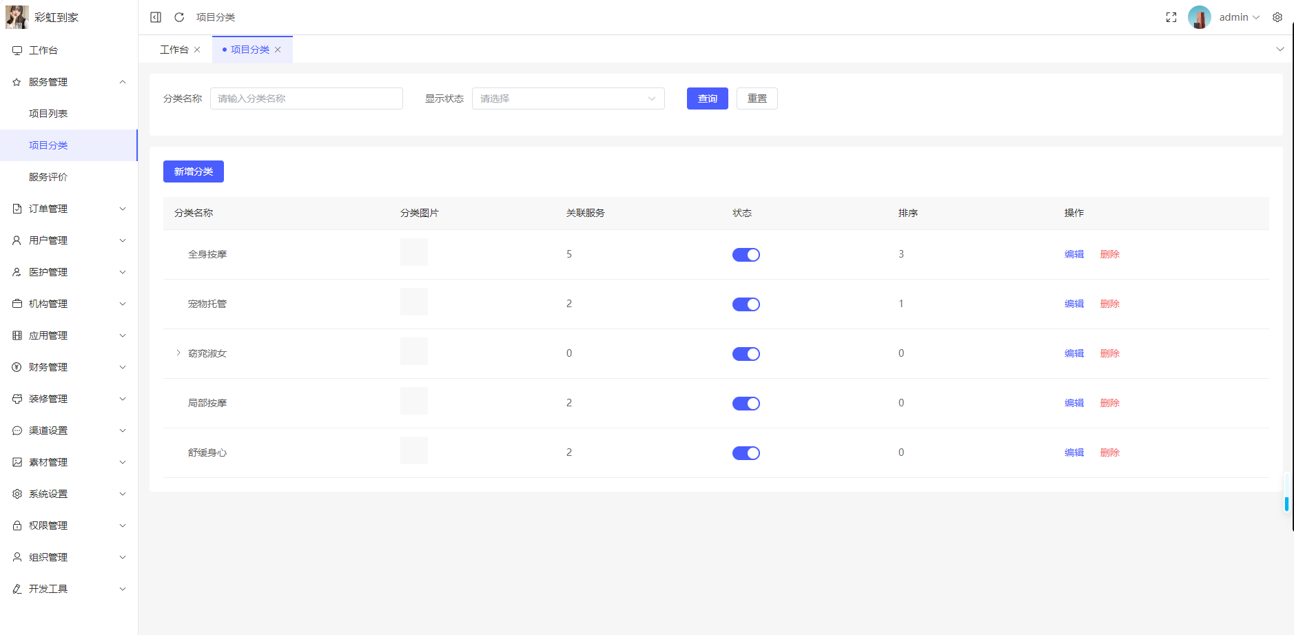Image resolution: width=1294 pixels, height=635 pixels.
Task: Open 项目列表 in the sidebar
Action: [48, 114]
